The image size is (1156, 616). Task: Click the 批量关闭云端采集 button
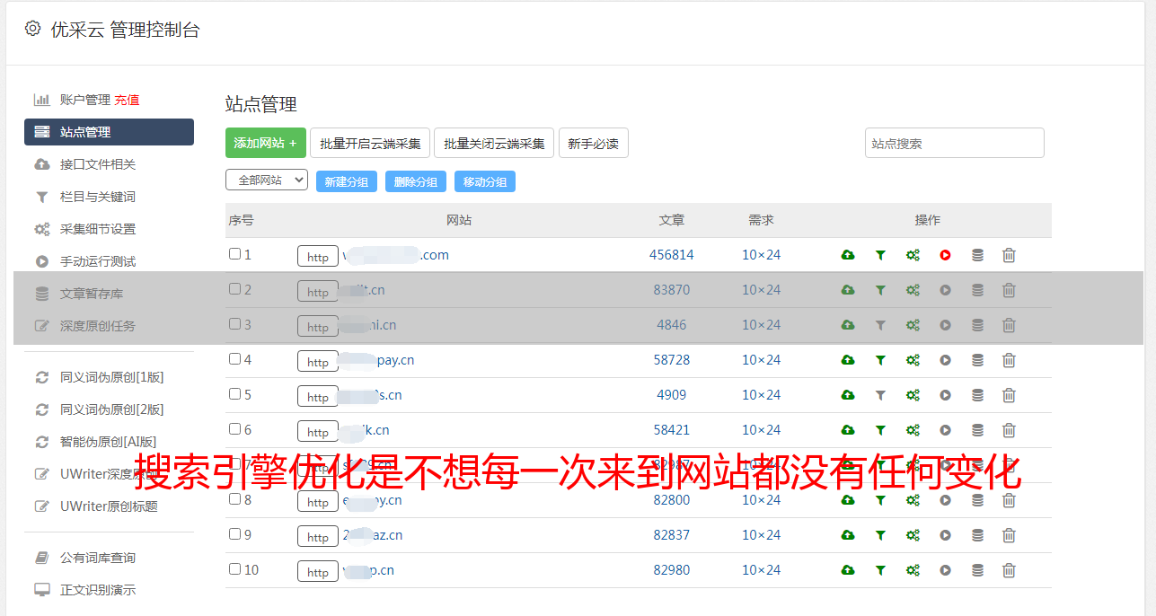(494, 143)
